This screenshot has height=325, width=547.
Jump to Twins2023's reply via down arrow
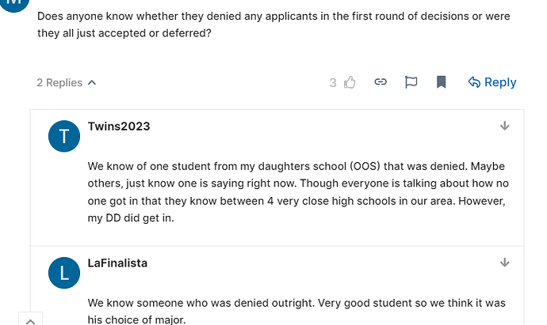(x=505, y=127)
